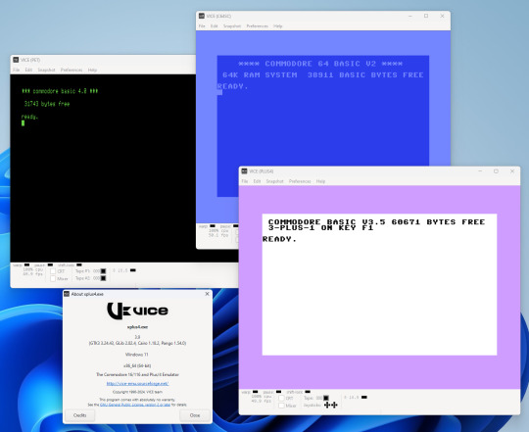This screenshot has width=529, height=432.
Task: Click the pause LED in the PLUS4 window
Action: (x=278, y=392)
